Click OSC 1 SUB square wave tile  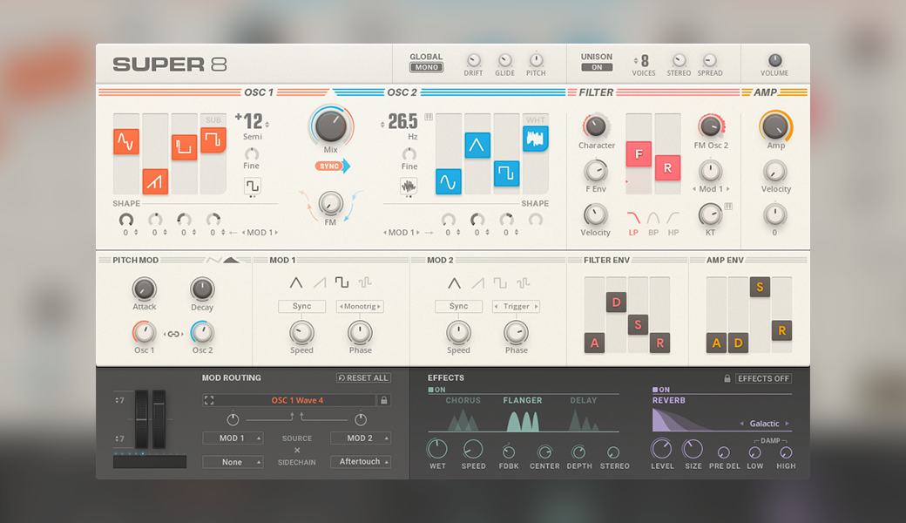(x=213, y=139)
